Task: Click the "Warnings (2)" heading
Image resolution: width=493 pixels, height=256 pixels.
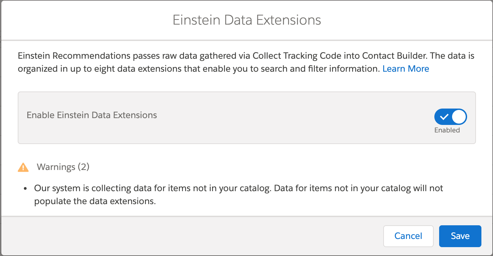Action: tap(63, 167)
